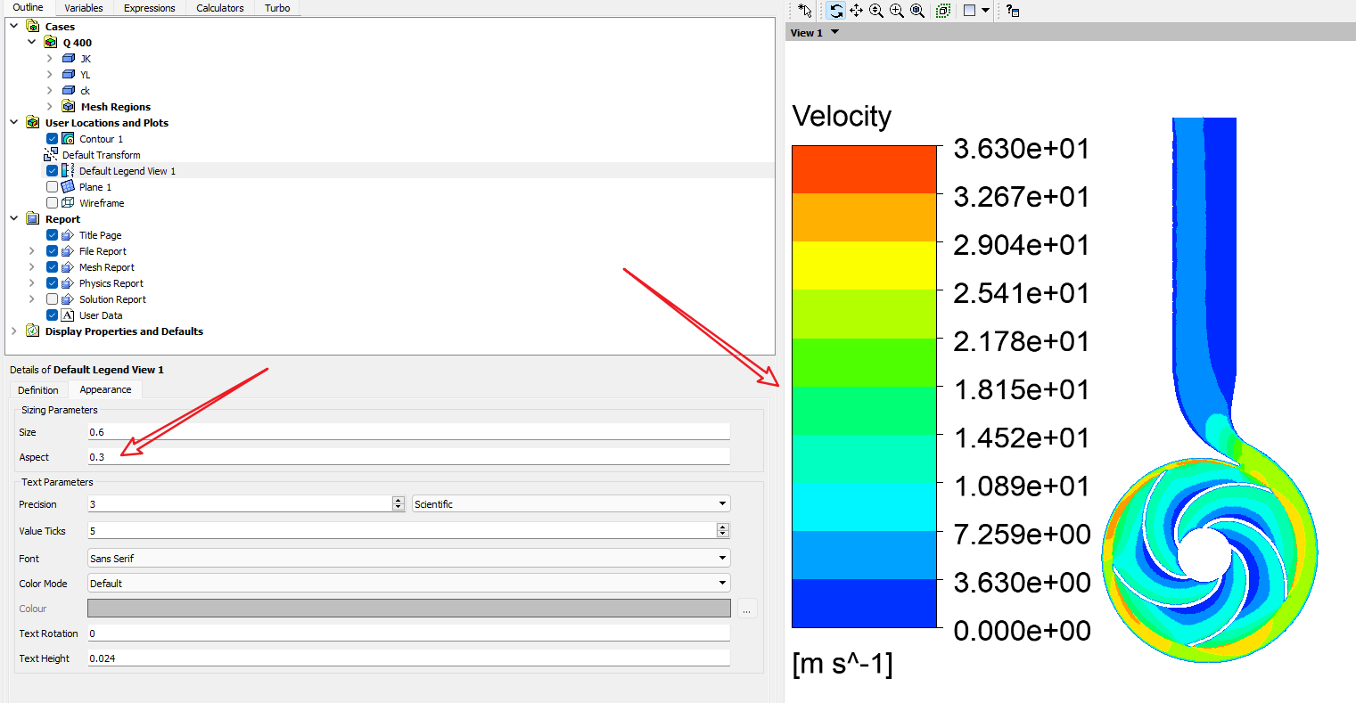Image resolution: width=1356 pixels, height=703 pixels.
Task: Uncheck the Contour 1 visibility checkbox
Action: point(53,139)
